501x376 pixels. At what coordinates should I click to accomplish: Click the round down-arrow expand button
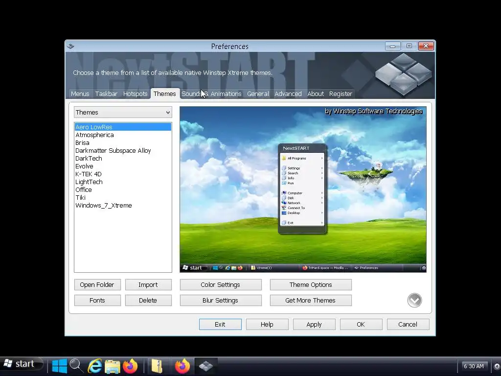414,300
